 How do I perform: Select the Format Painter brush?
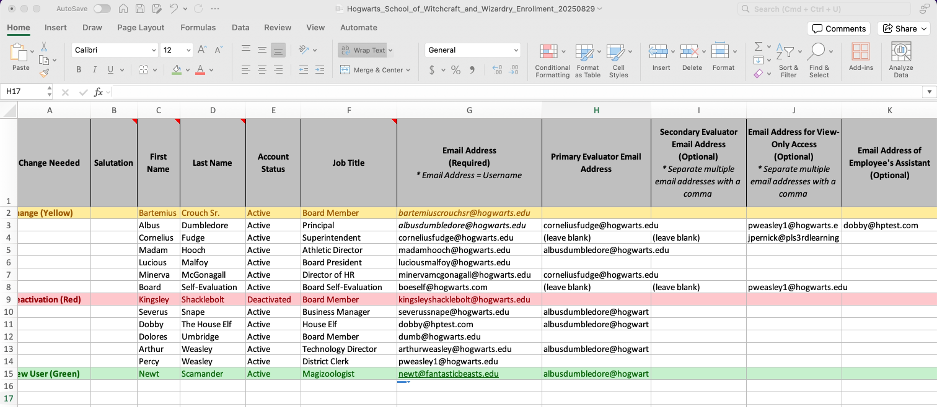(x=44, y=73)
